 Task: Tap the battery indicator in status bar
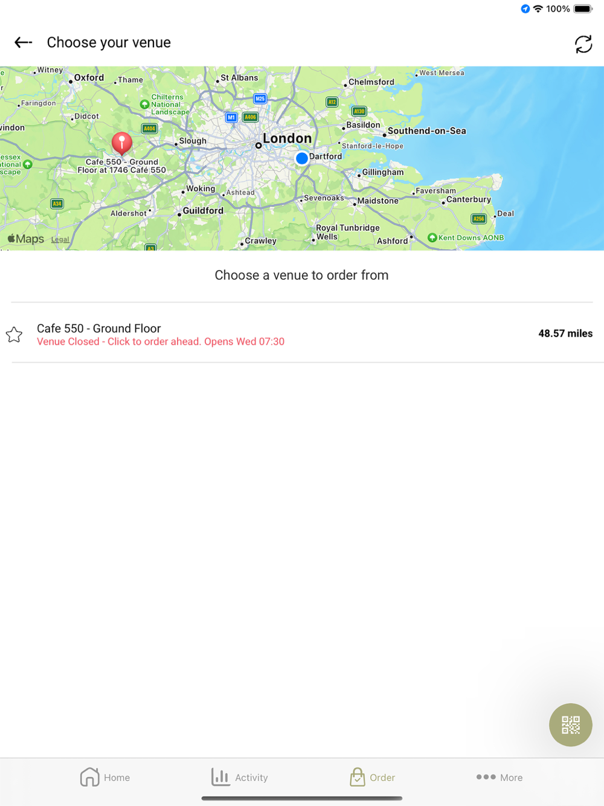(583, 9)
